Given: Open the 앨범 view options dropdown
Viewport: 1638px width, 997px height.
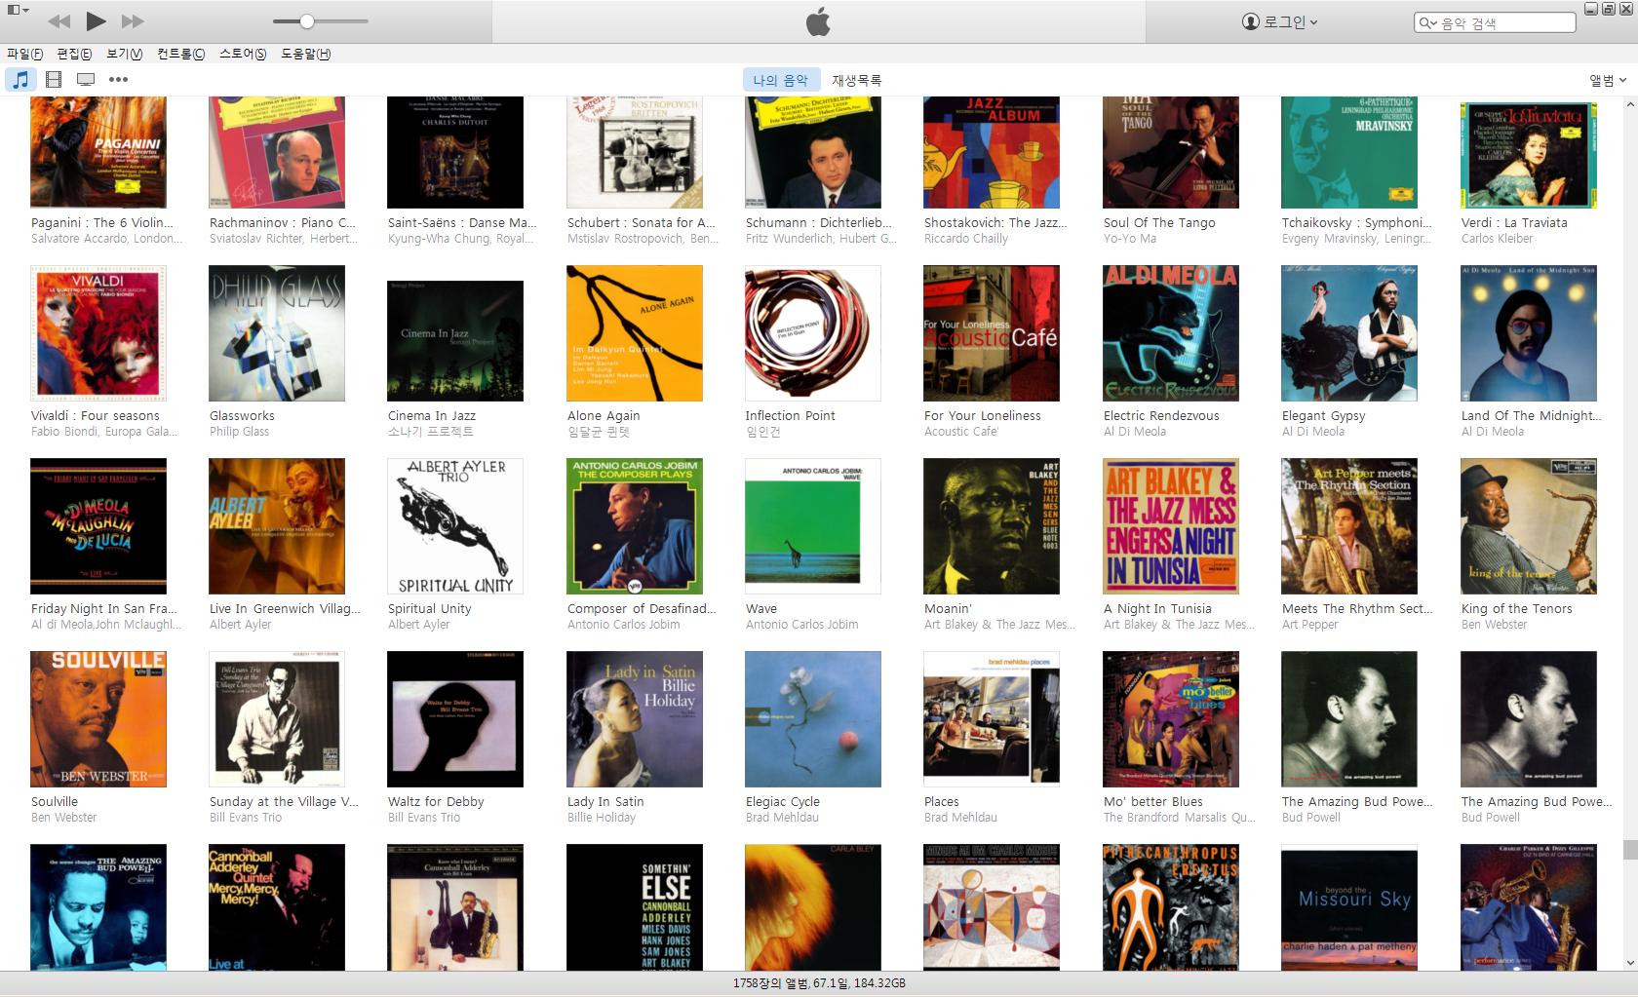Looking at the screenshot, I should point(1608,80).
